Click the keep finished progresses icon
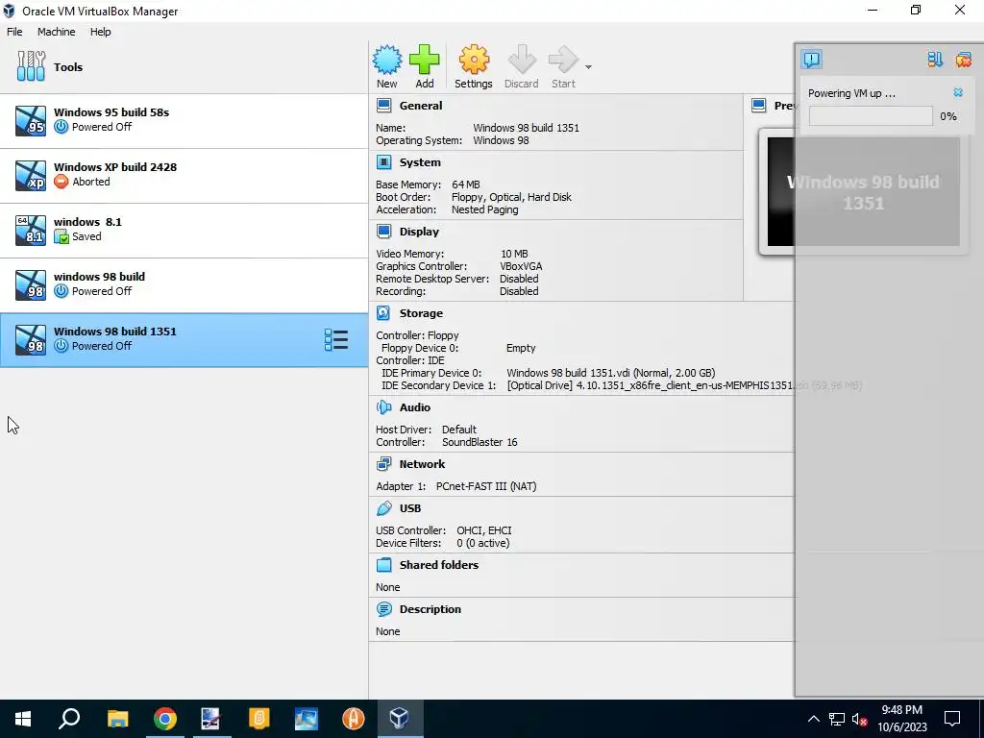 [x=935, y=60]
